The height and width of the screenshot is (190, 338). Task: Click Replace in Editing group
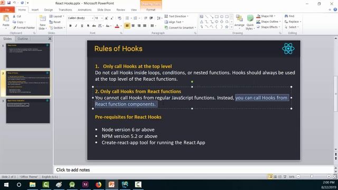tap(293, 22)
